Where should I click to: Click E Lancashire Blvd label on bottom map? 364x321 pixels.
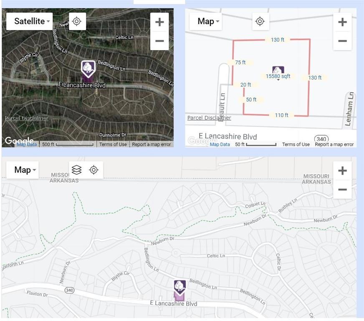174,303
